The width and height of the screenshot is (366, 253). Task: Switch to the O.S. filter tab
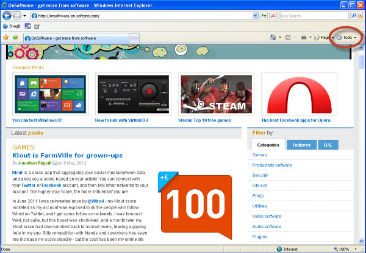(x=328, y=145)
